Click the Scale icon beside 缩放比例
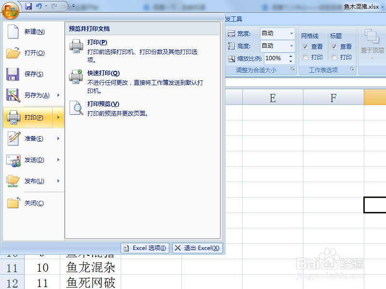This screenshot has width=386, height=289. tap(232, 58)
